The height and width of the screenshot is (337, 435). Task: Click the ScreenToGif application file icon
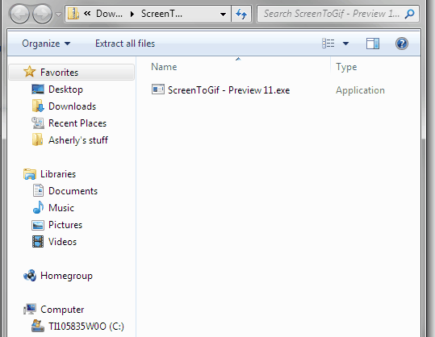(x=158, y=89)
